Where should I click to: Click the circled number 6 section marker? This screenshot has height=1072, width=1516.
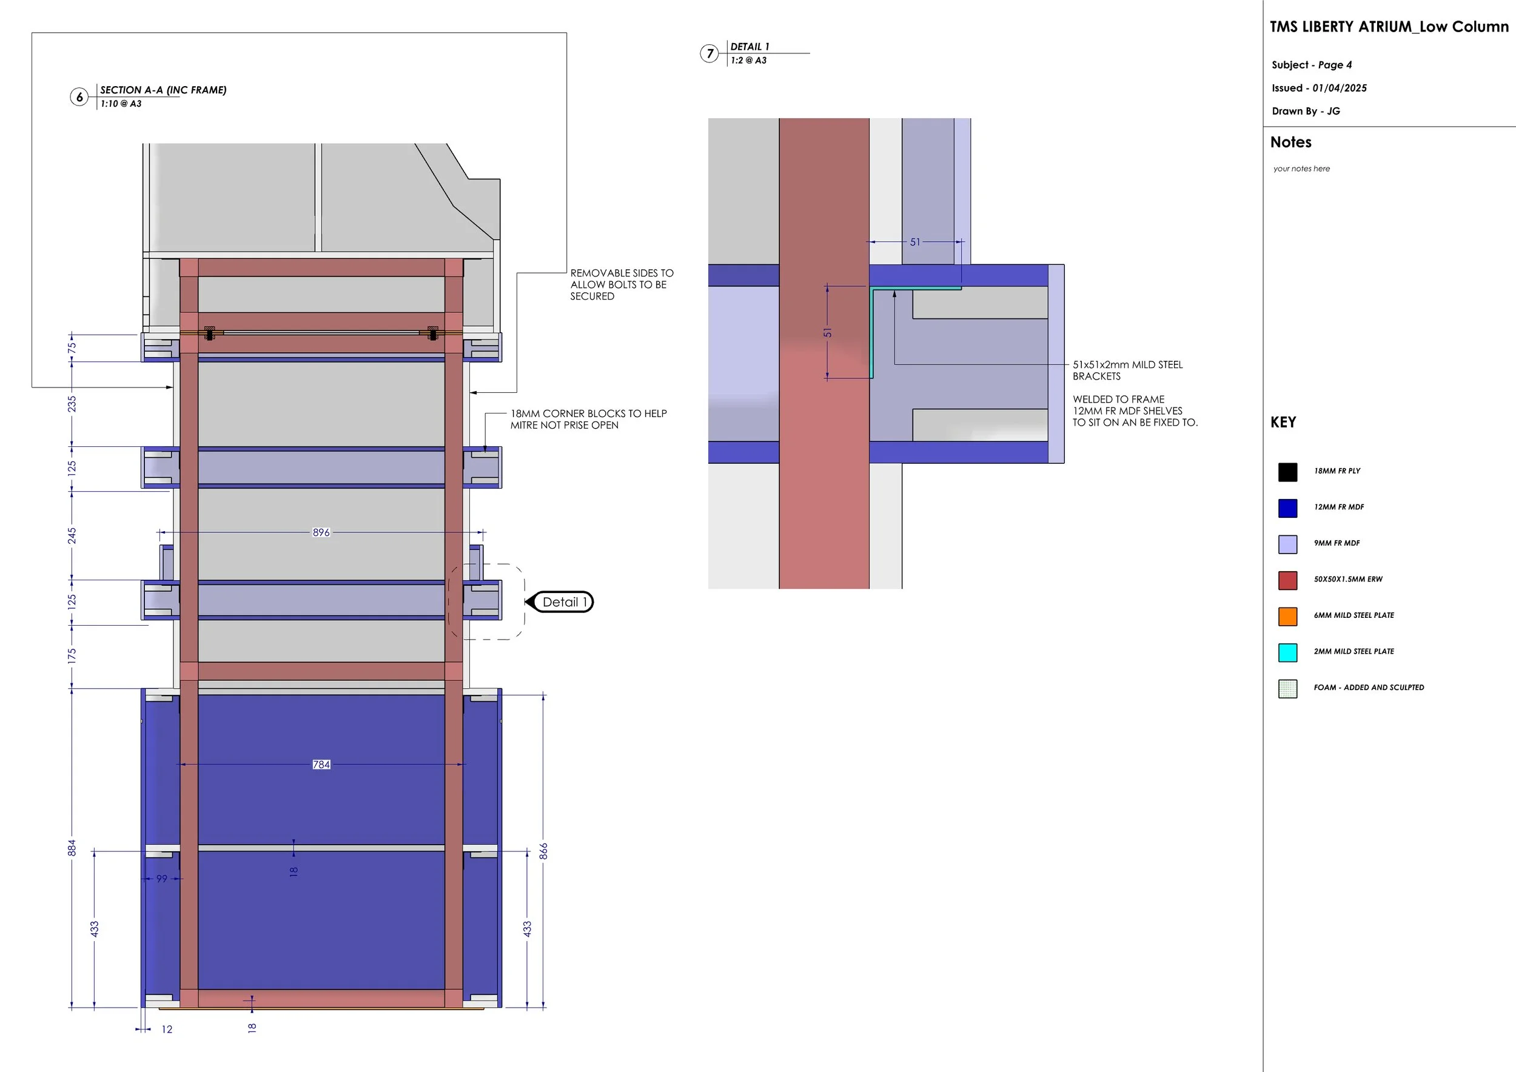coord(79,97)
